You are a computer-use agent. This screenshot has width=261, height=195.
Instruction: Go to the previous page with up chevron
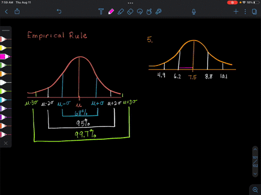[255, 149]
